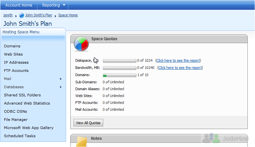Open the Reporting dropdown arrow
The height and width of the screenshot is (147, 255).
coord(64,5)
